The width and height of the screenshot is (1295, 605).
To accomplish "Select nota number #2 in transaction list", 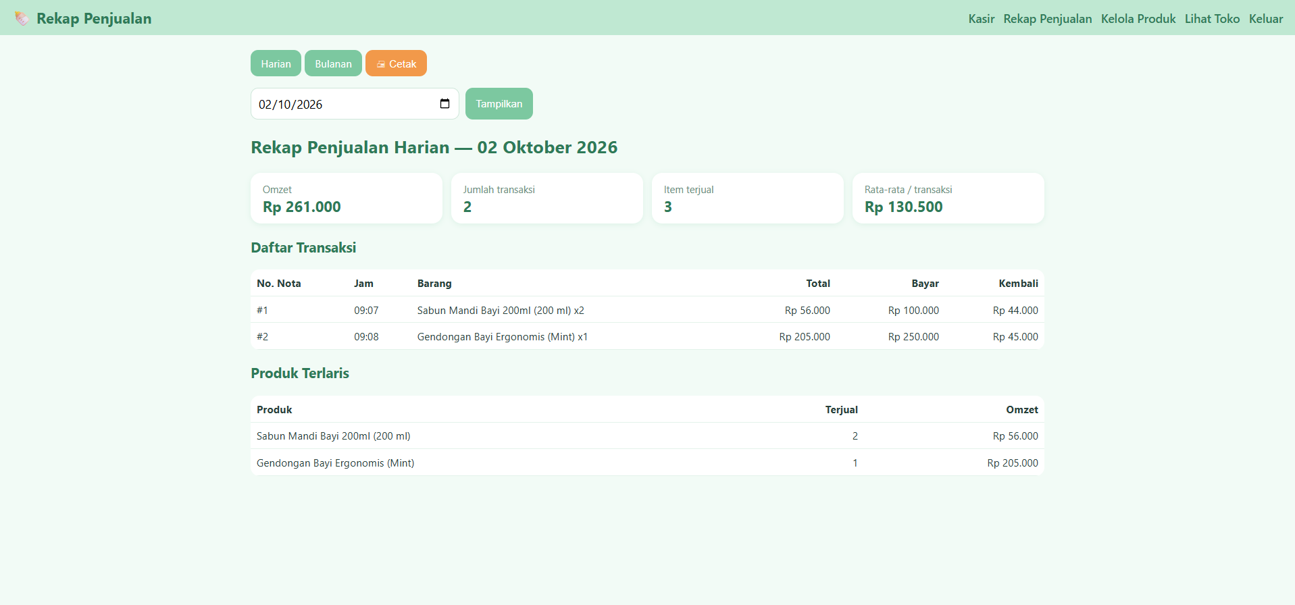I will (x=262, y=337).
